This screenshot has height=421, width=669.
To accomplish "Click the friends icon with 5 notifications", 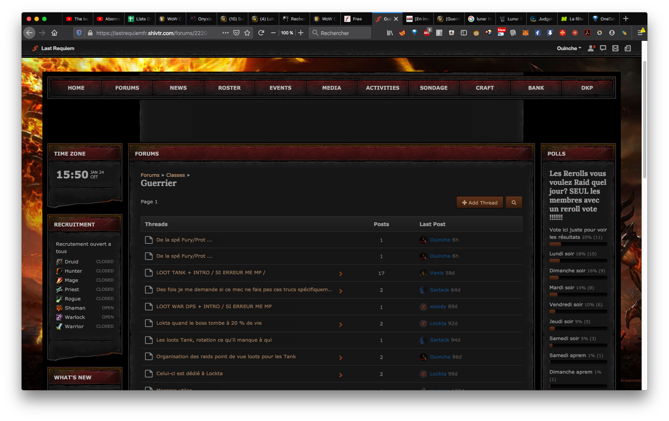I will click(x=591, y=48).
